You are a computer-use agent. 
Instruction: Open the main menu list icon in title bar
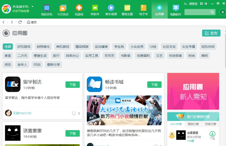click(x=206, y=4)
